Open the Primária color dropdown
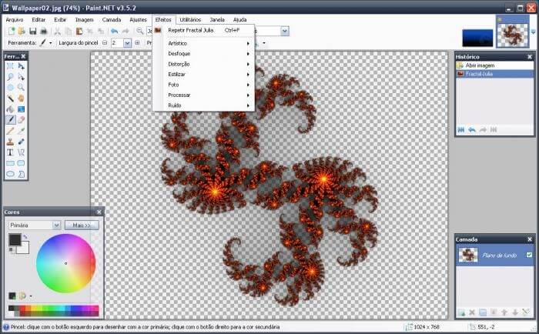This screenshot has height=334, width=539. pyautogui.click(x=35, y=225)
